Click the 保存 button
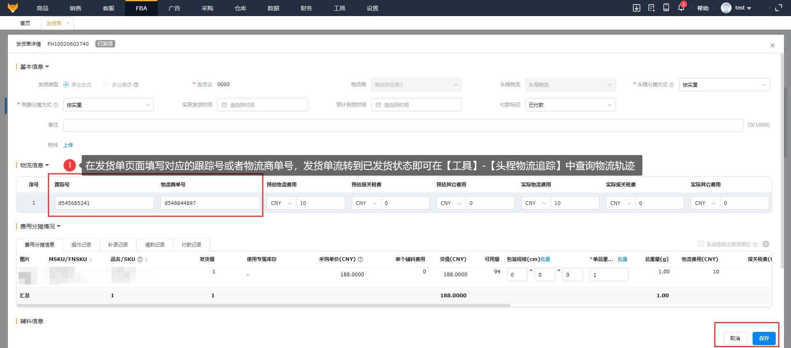The width and height of the screenshot is (791, 348). tap(764, 338)
